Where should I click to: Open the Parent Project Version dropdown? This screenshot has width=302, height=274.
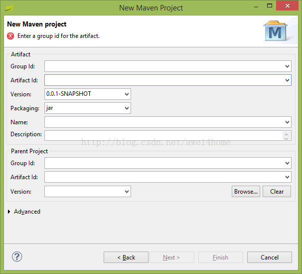click(127, 192)
